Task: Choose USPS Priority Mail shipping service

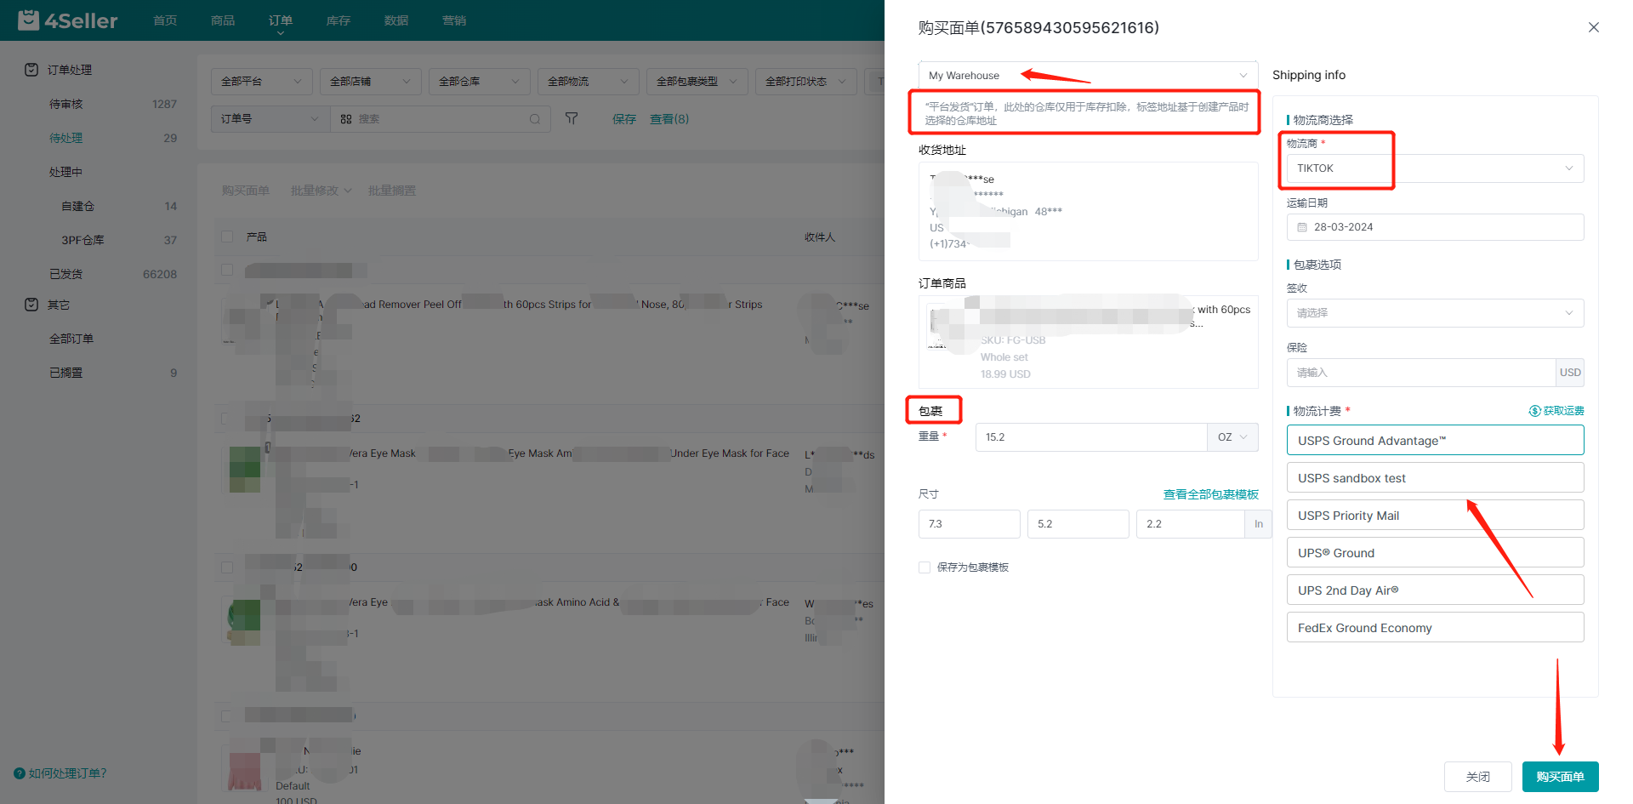Action: pyautogui.click(x=1435, y=516)
